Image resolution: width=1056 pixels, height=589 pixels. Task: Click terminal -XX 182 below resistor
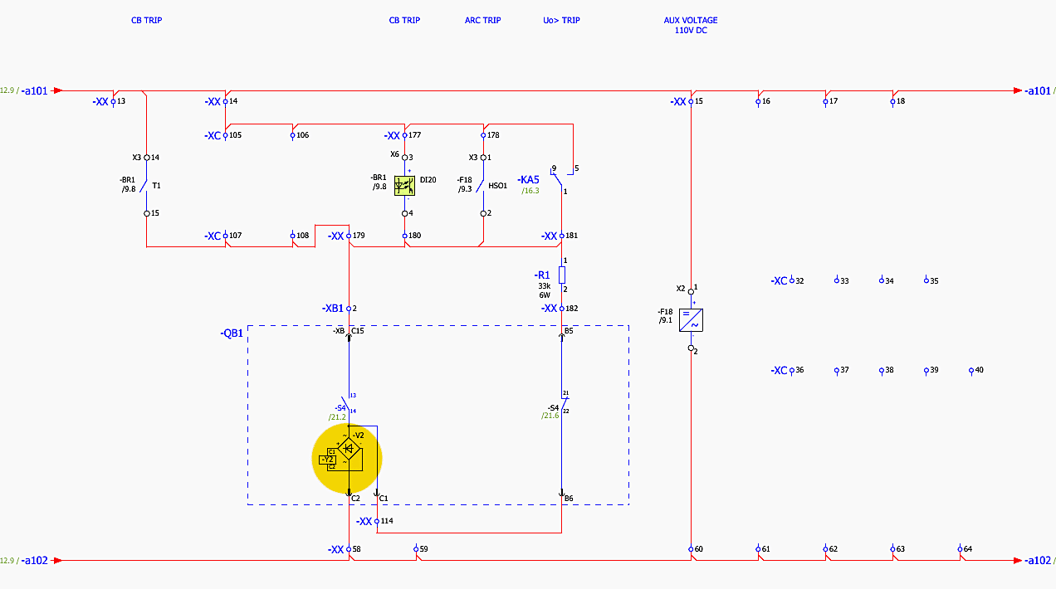(560, 309)
